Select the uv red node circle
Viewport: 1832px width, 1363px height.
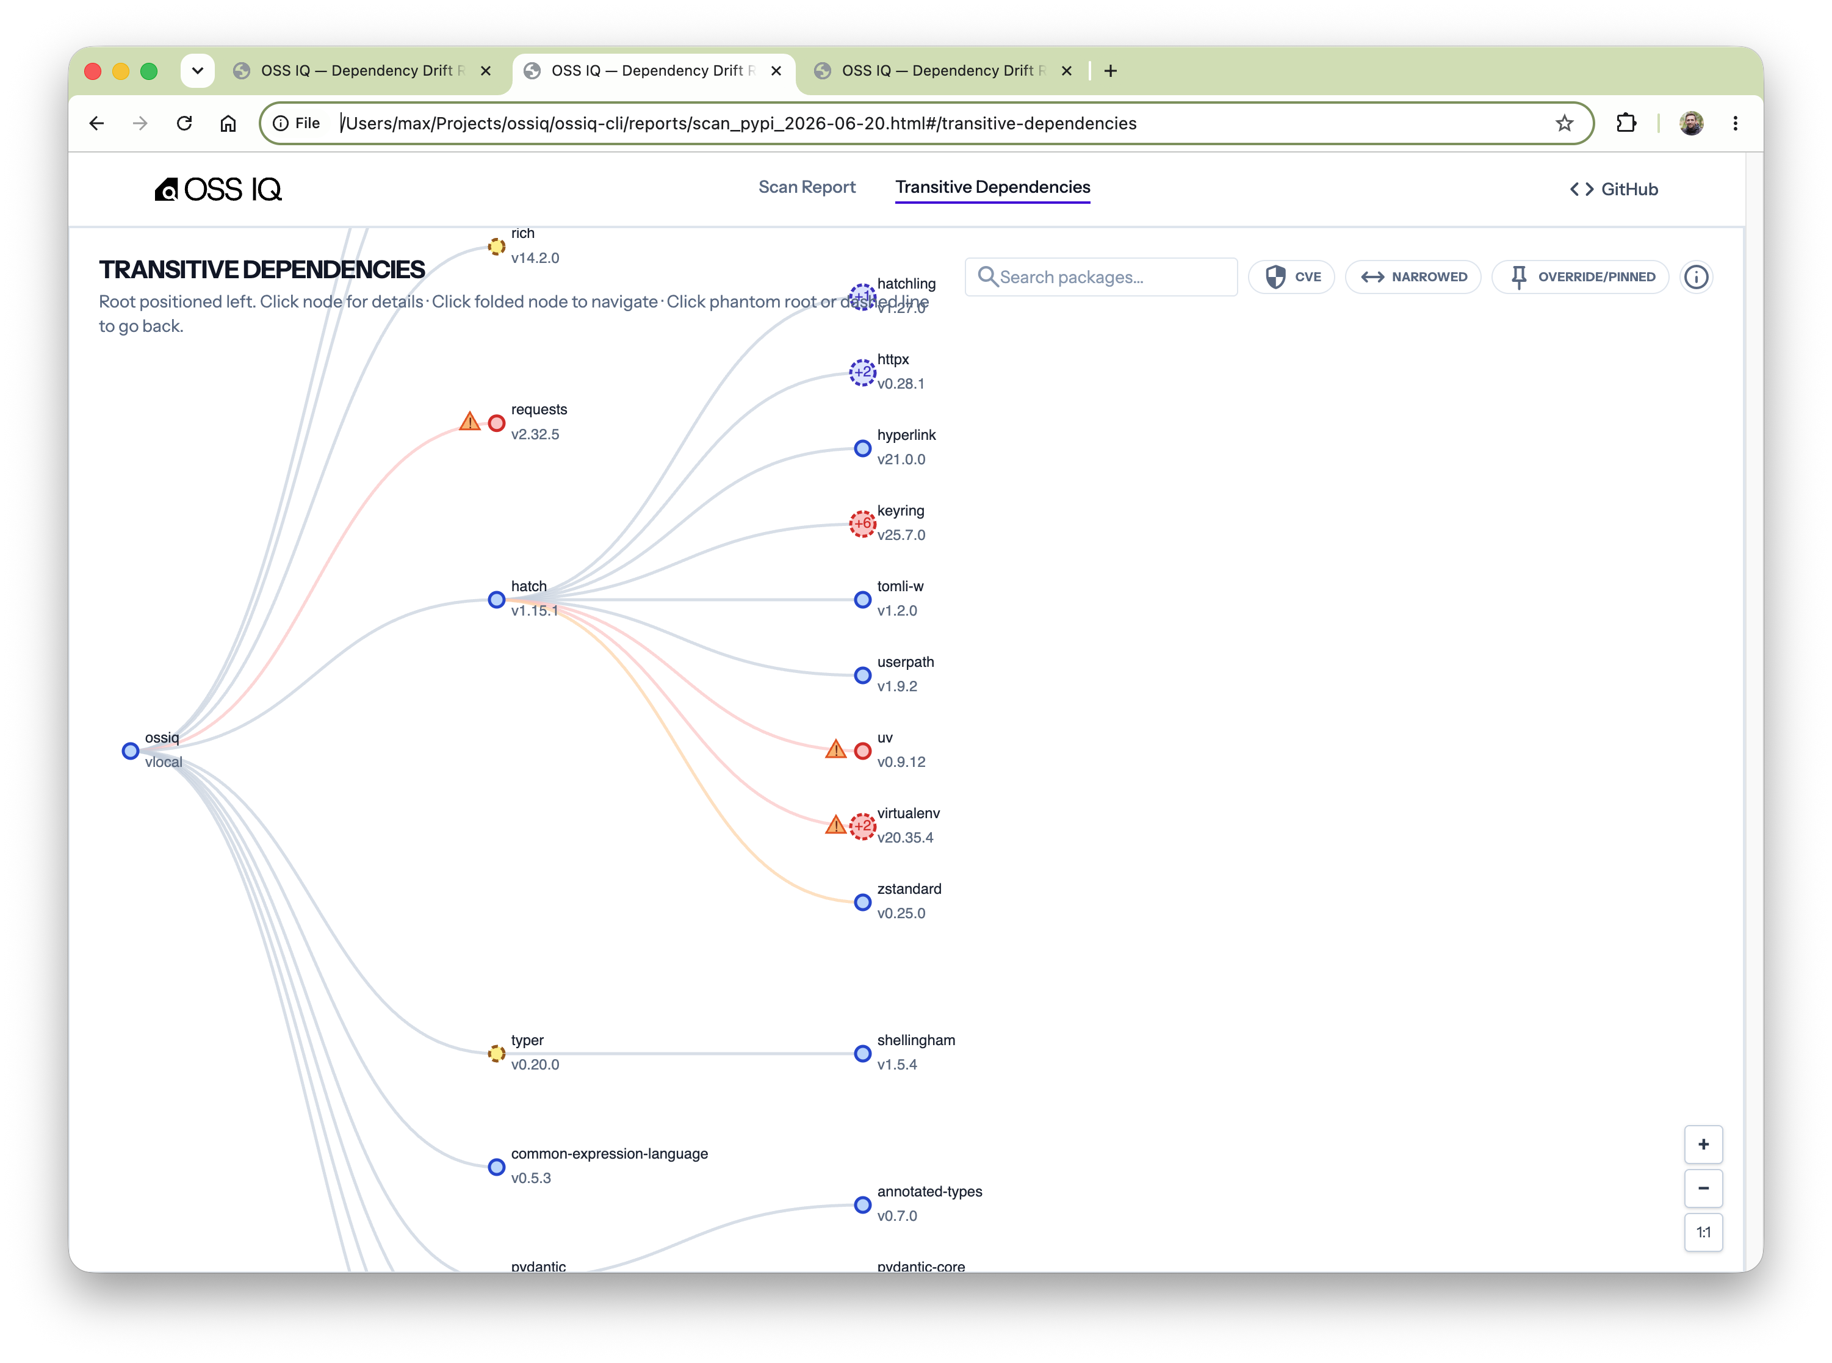[x=862, y=751]
